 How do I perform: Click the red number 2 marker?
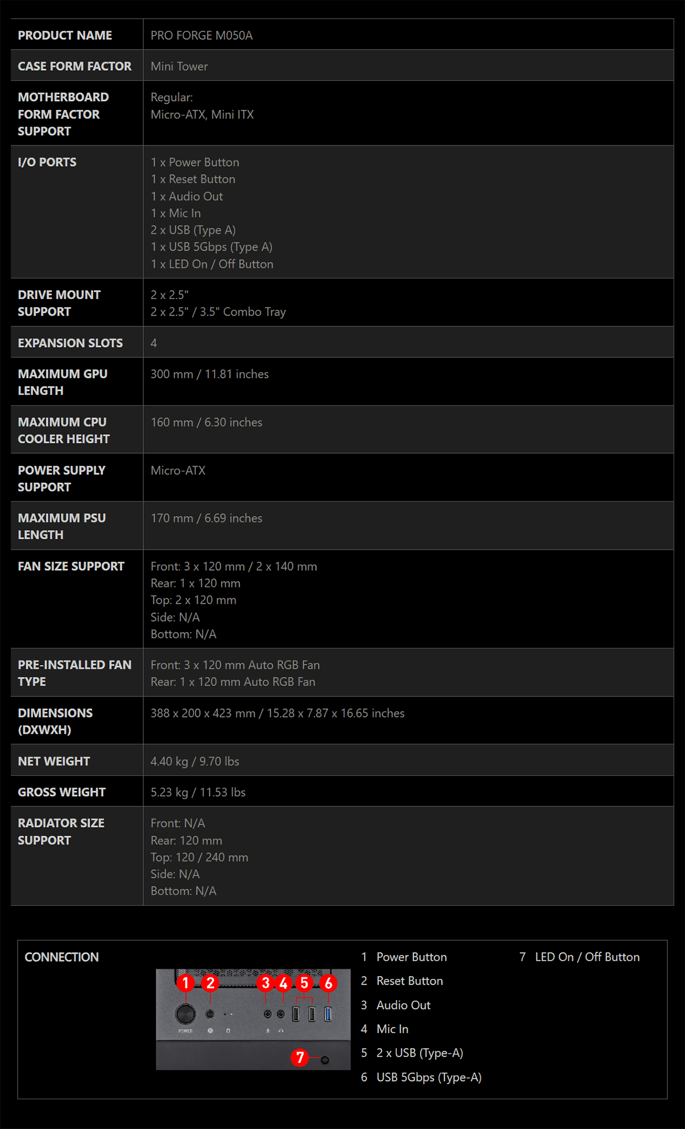211,983
